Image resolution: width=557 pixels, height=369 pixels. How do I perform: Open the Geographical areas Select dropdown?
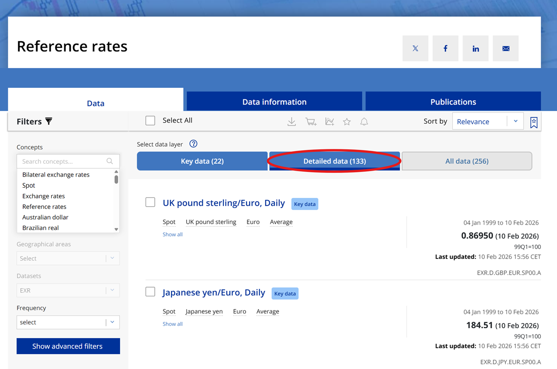tap(68, 258)
